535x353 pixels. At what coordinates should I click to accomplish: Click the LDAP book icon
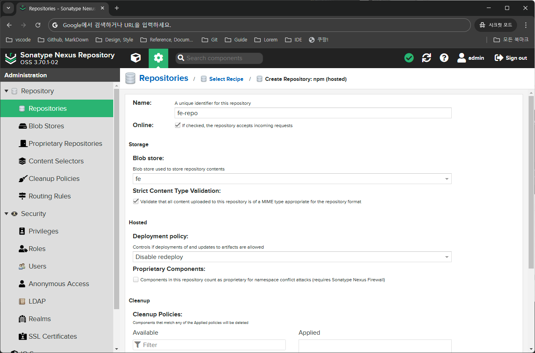(22, 301)
